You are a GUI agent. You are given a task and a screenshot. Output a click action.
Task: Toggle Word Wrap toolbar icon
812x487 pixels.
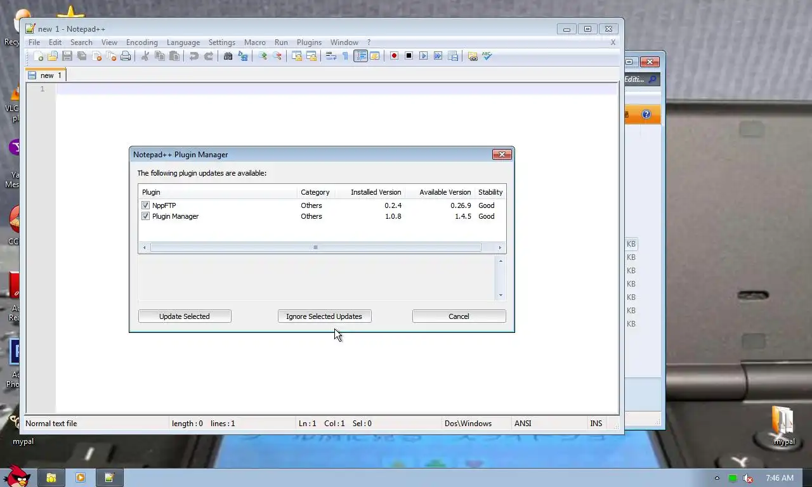pyautogui.click(x=331, y=56)
